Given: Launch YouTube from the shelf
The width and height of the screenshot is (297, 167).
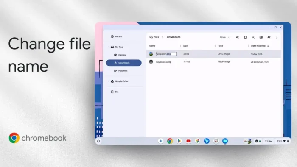Looking at the screenshot, I should pos(188,141).
